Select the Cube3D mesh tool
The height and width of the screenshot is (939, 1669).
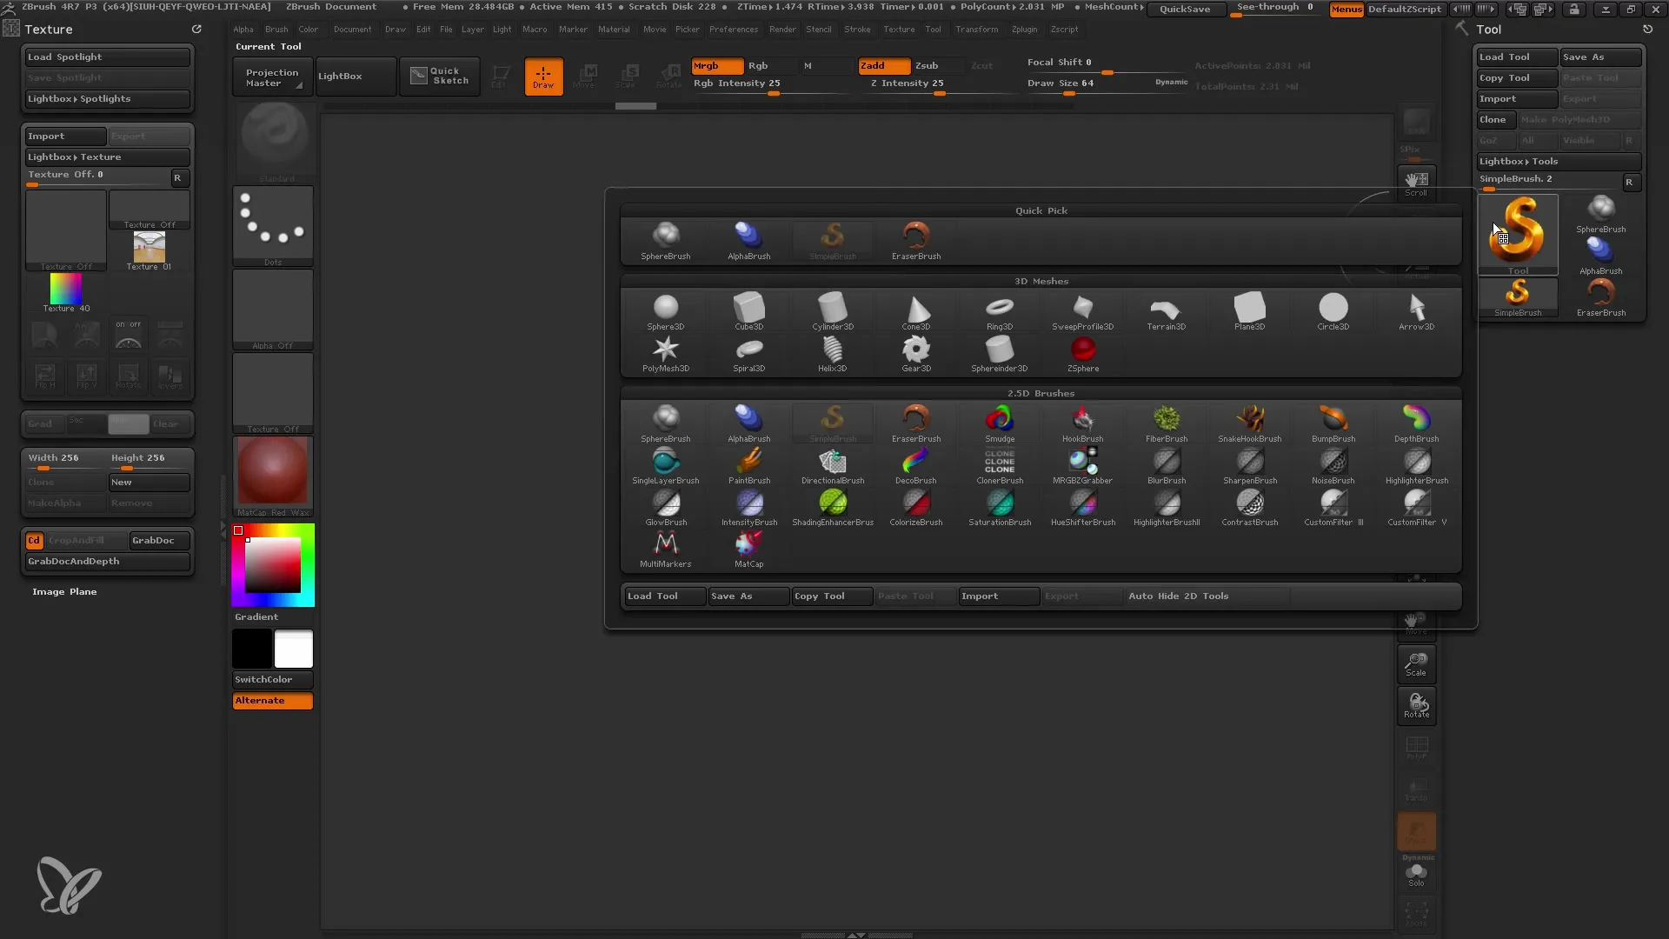[x=748, y=312]
